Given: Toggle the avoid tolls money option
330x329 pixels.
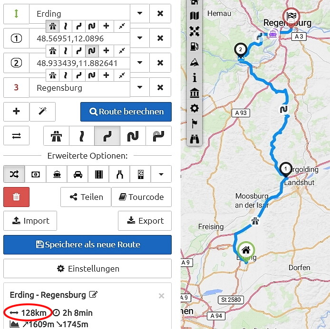Looking at the screenshot, I should pyautogui.click(x=36, y=174).
